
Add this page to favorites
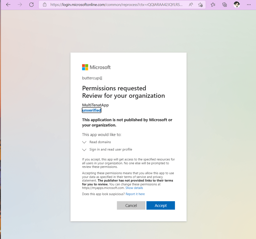[x=200, y=5]
